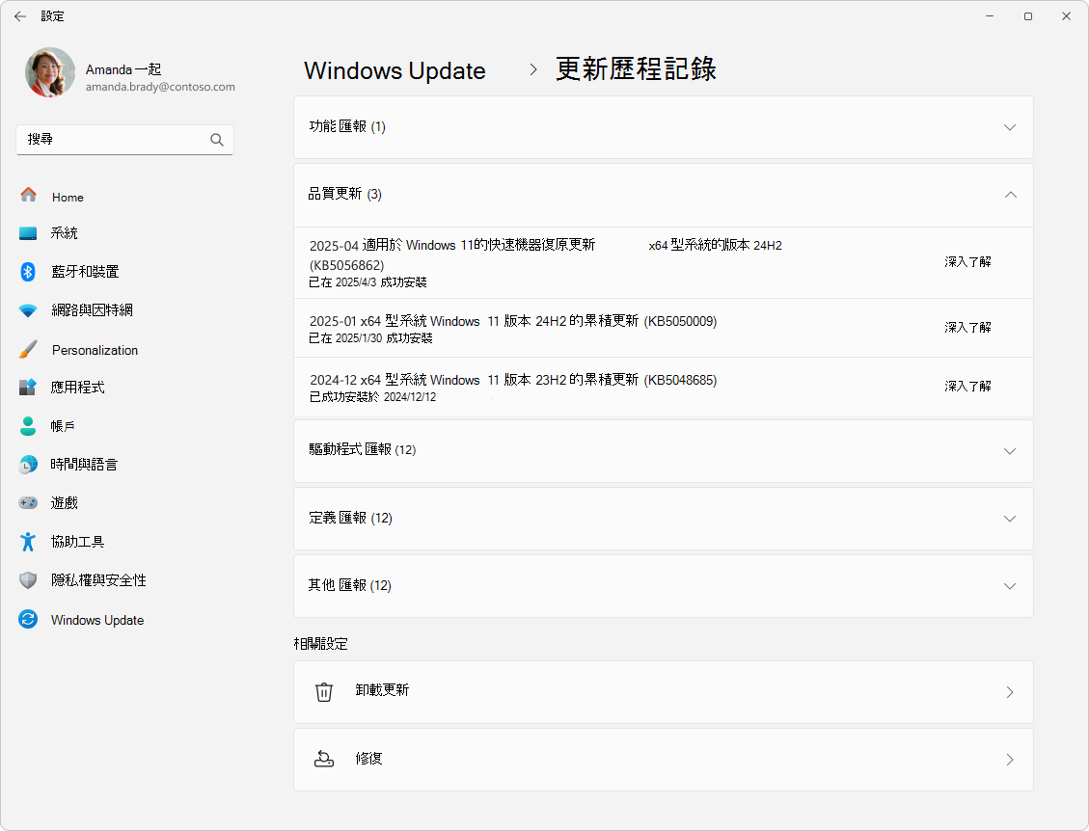Click the Amanda 一起 account name

pyautogui.click(x=123, y=69)
